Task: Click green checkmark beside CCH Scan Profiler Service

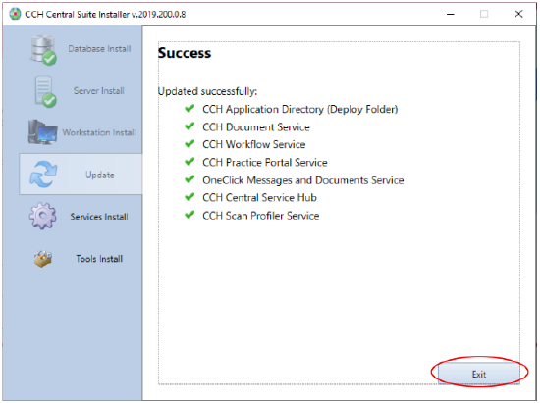Action: pyautogui.click(x=189, y=215)
